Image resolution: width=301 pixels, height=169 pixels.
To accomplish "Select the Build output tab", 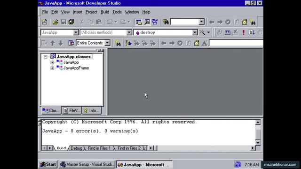I will (61, 148).
